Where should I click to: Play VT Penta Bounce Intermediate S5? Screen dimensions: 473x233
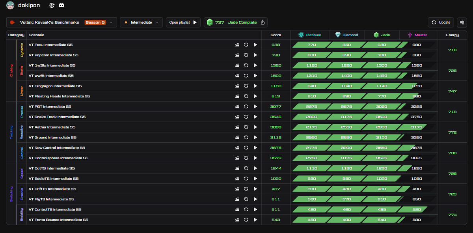click(255, 220)
